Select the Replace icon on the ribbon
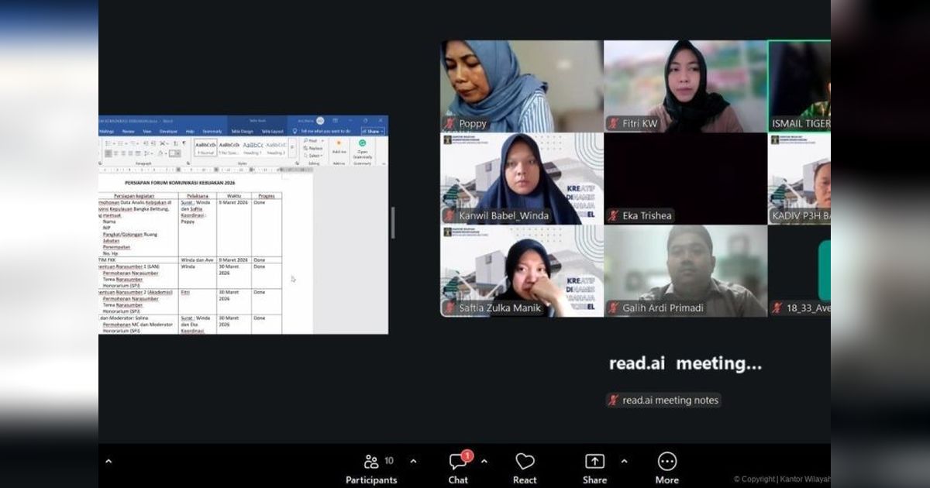Screen dimensions: 930x488 [x=308, y=148]
